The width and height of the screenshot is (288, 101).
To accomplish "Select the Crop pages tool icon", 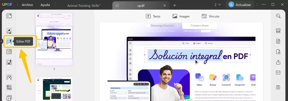I will click(x=9, y=87).
